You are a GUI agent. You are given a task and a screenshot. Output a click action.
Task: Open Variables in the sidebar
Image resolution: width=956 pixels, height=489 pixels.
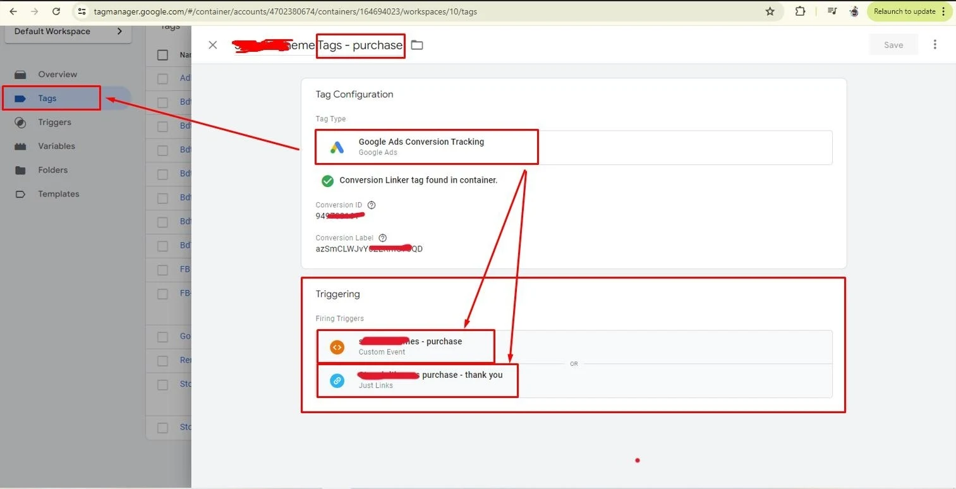pos(56,146)
